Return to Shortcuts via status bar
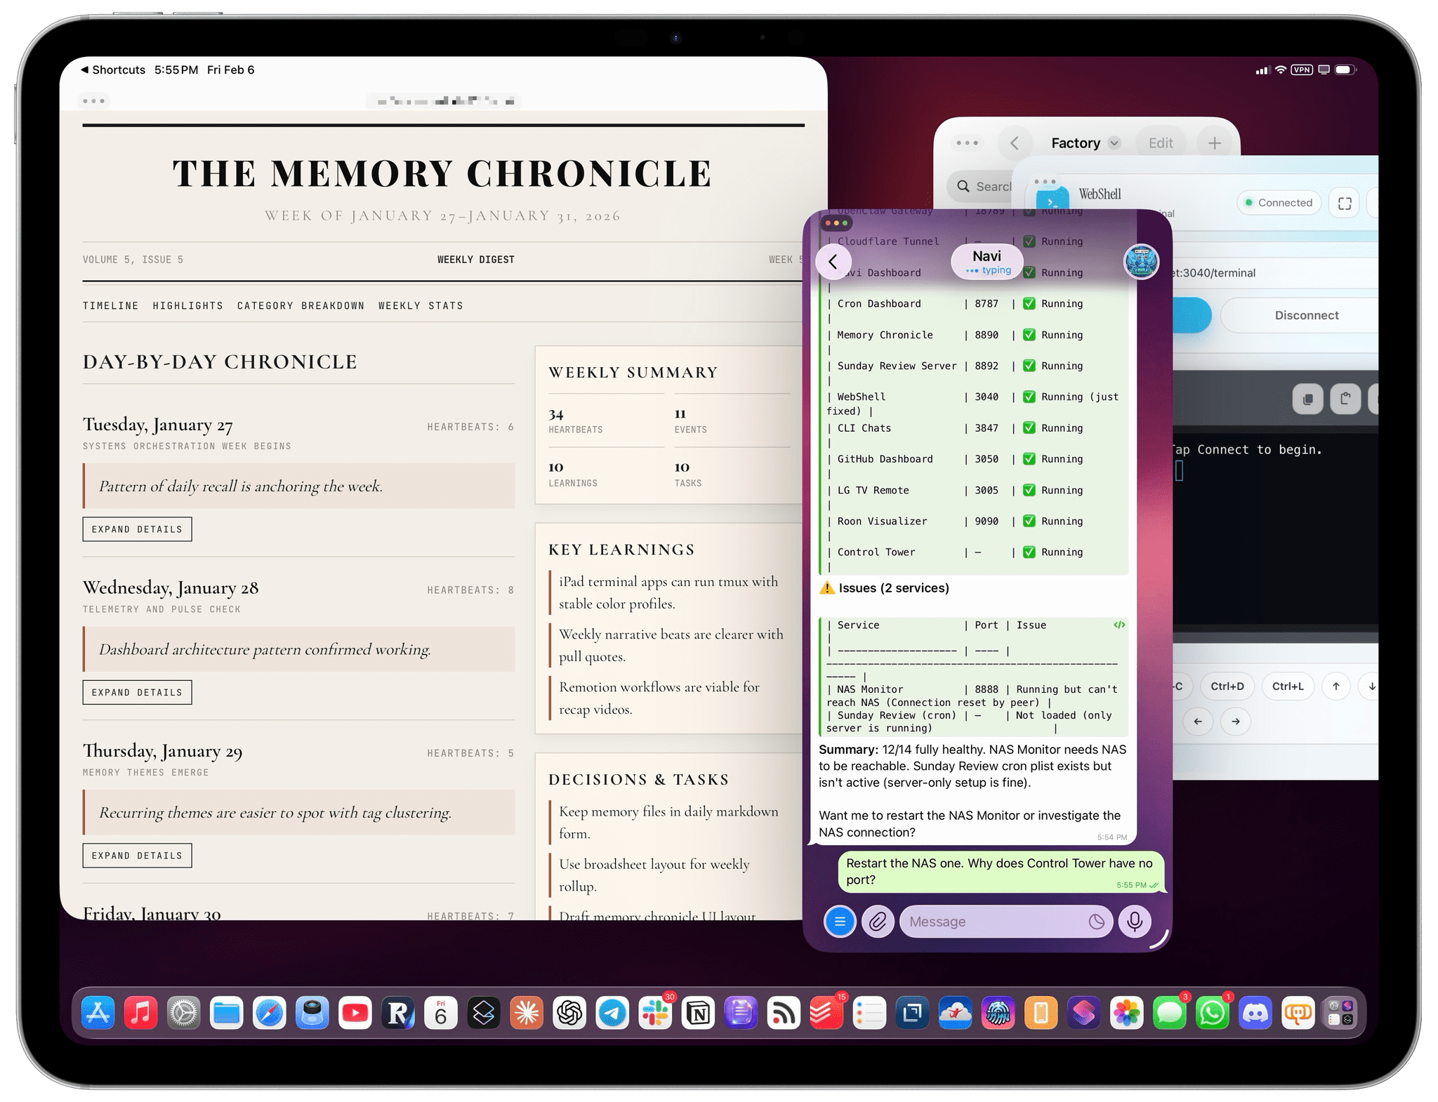Image resolution: width=1438 pixels, height=1102 pixels. tap(112, 69)
